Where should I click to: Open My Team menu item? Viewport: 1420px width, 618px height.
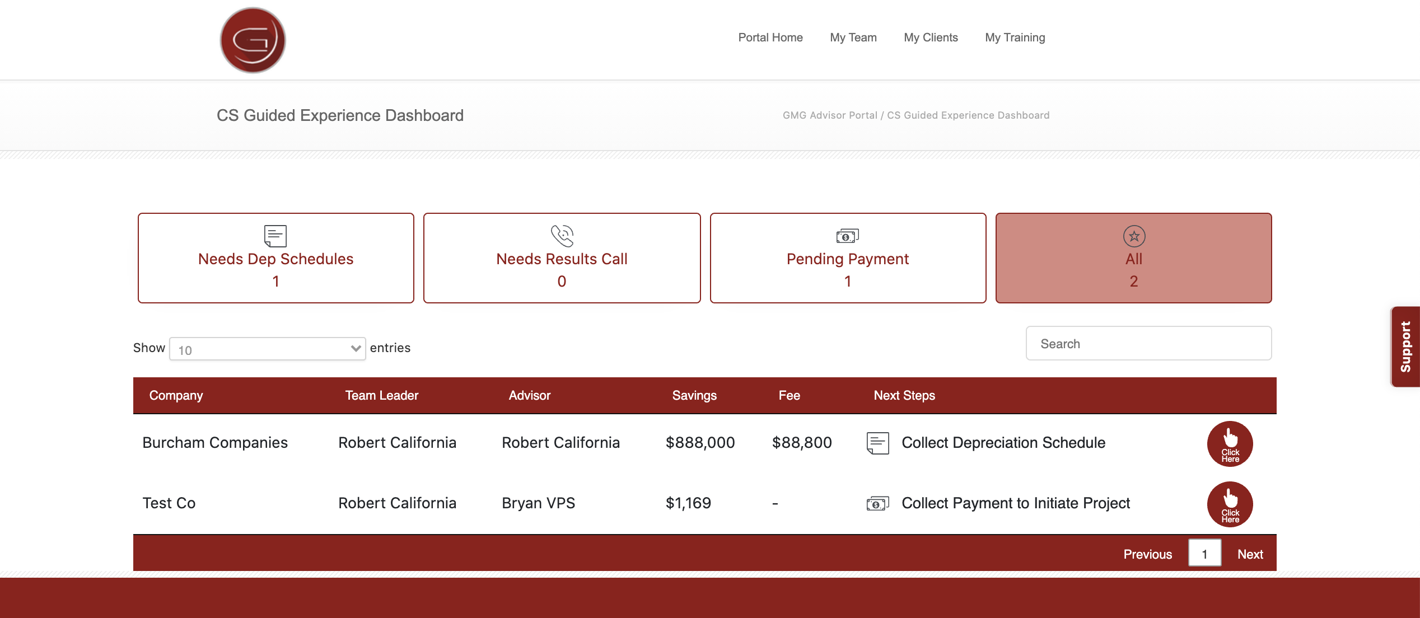coord(853,38)
